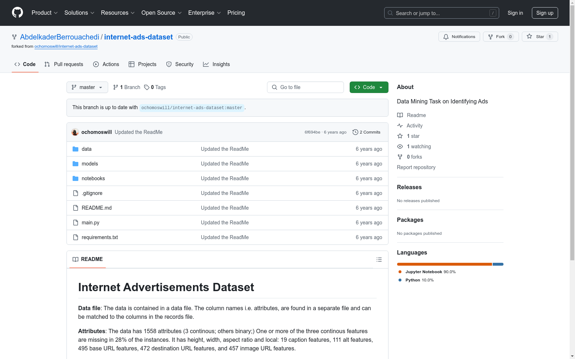
Task: Click the Search or jump to field
Action: point(442,13)
